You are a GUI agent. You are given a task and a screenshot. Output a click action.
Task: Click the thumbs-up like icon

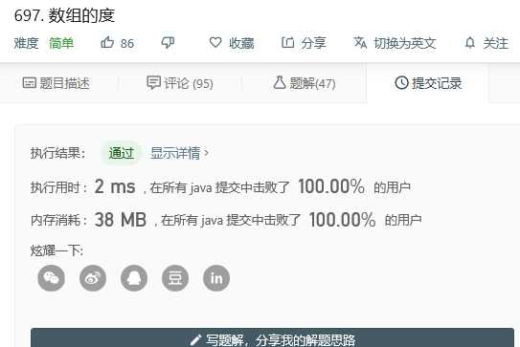[x=107, y=42]
